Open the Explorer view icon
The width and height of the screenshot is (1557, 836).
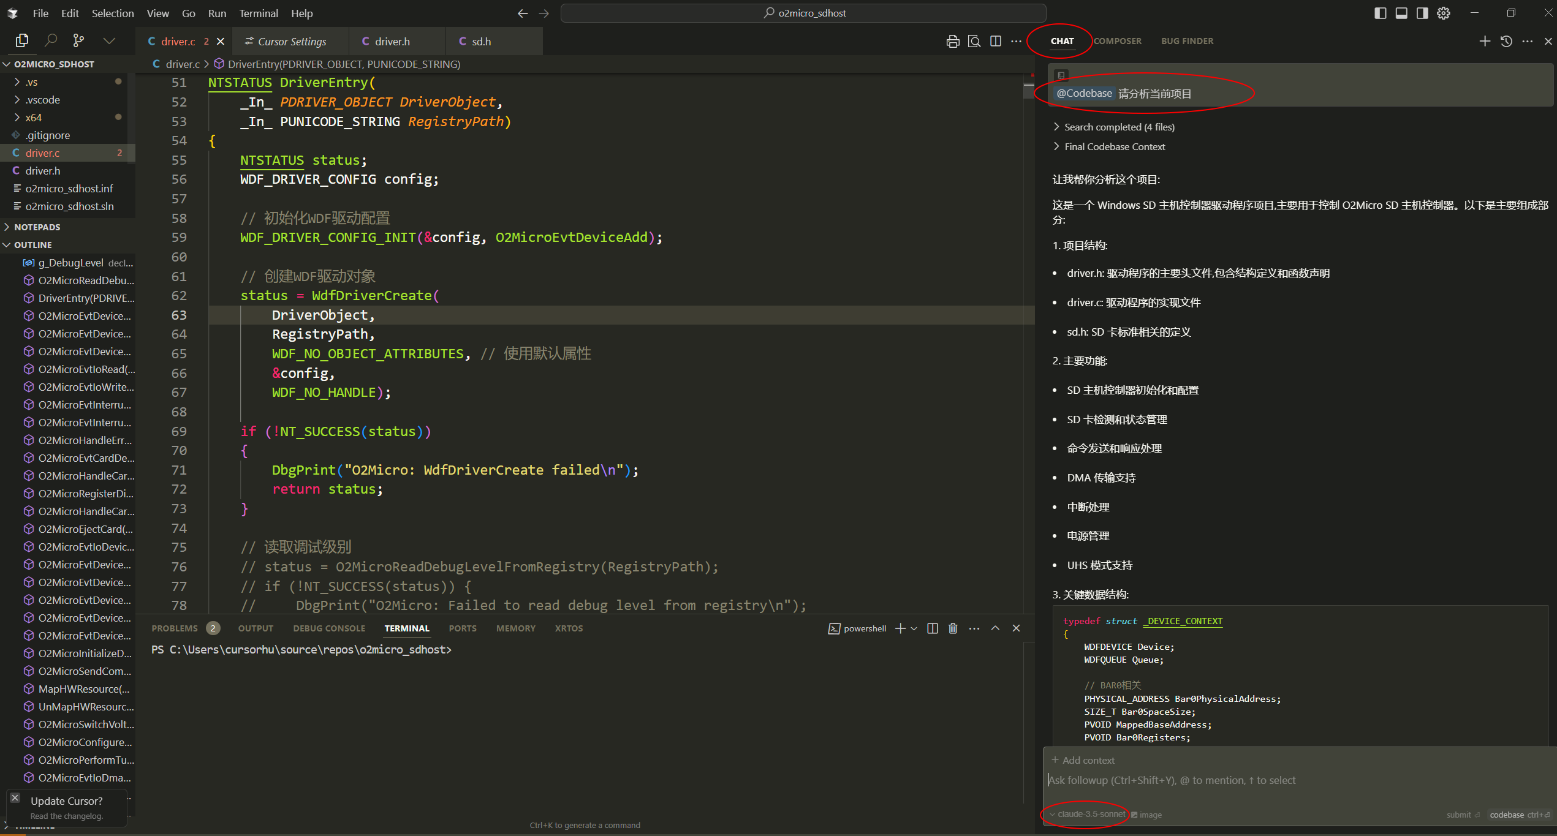tap(22, 40)
